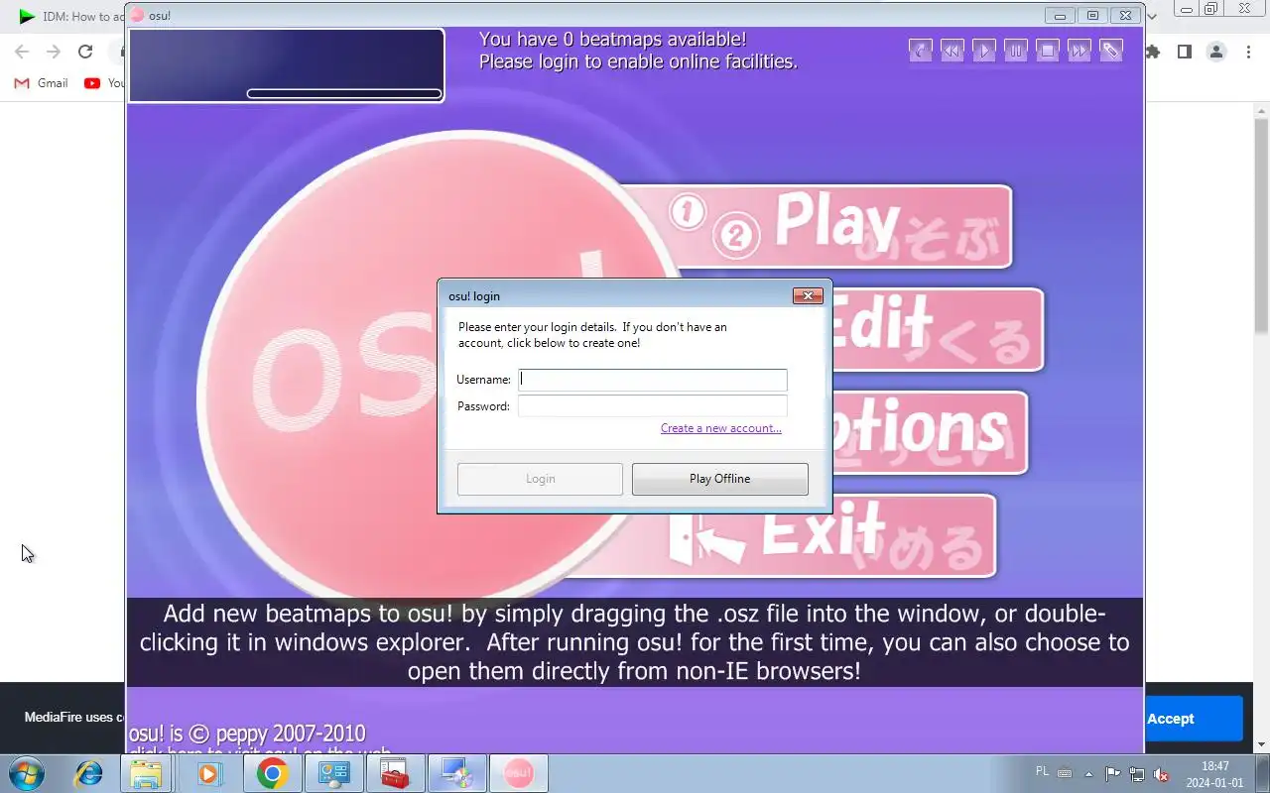Select the IDM tab in Chrome
The image size is (1270, 793).
[x=69, y=16]
